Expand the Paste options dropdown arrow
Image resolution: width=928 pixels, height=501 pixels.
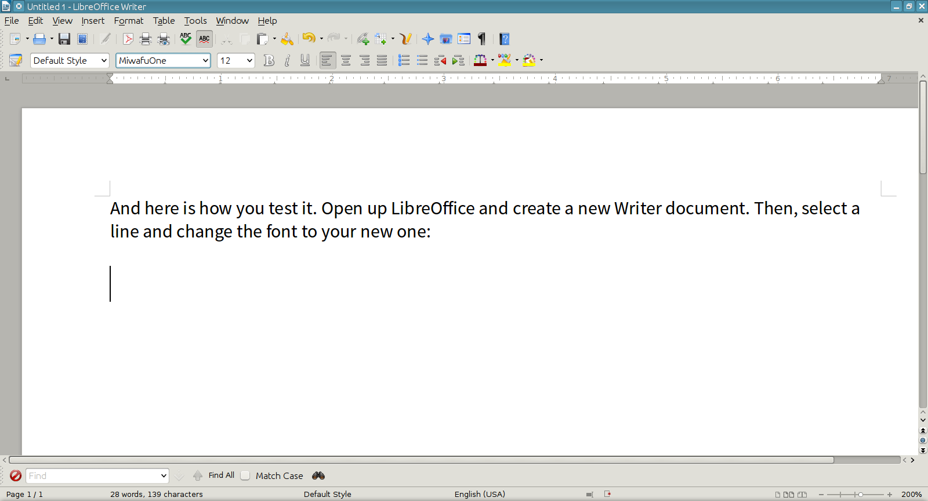274,39
